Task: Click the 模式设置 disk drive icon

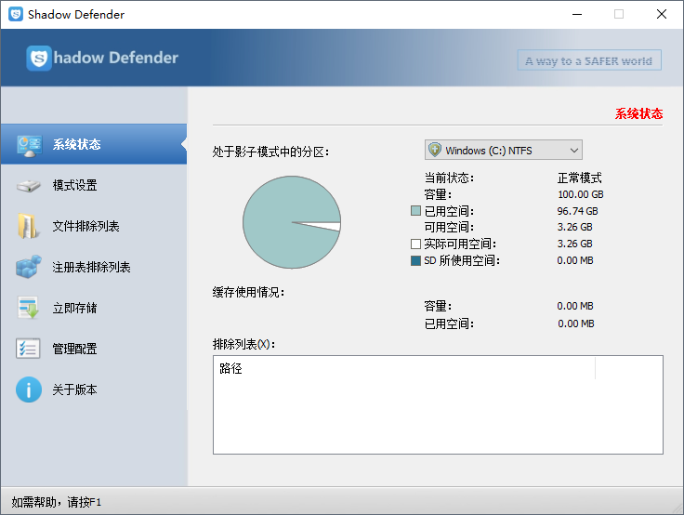Action: click(x=29, y=186)
